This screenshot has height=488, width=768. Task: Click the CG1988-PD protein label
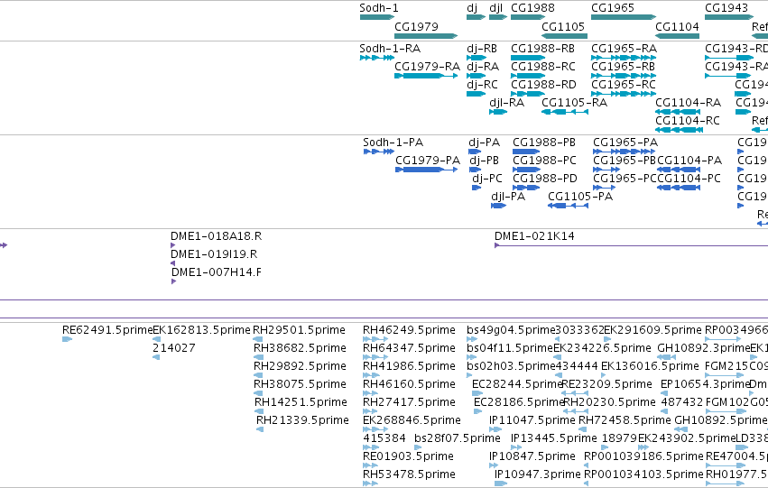[x=545, y=179]
